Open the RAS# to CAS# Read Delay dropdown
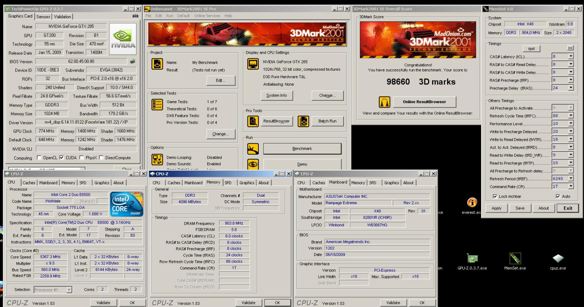This screenshot has height=307, width=584. click(x=571, y=64)
